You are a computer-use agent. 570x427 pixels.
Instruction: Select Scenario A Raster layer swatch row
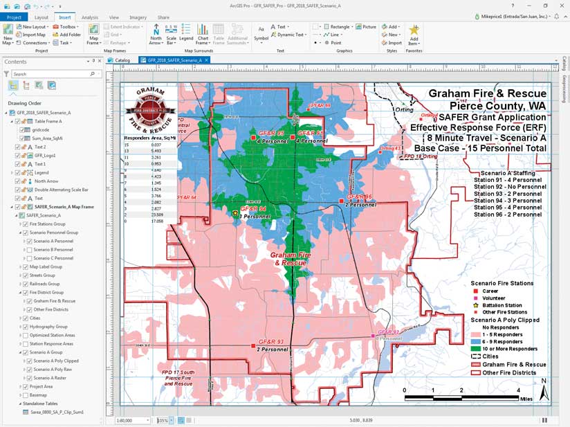point(50,378)
